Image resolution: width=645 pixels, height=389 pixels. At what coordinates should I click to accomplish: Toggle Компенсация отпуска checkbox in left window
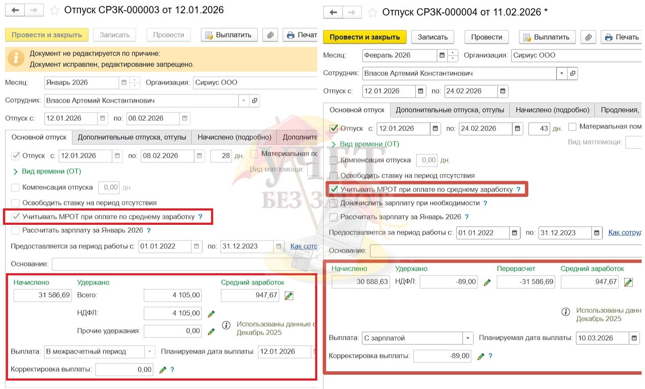click(16, 187)
